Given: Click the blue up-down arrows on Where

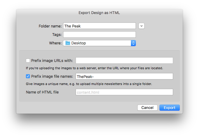Looking at the screenshot, I should pyautogui.click(x=133, y=43).
